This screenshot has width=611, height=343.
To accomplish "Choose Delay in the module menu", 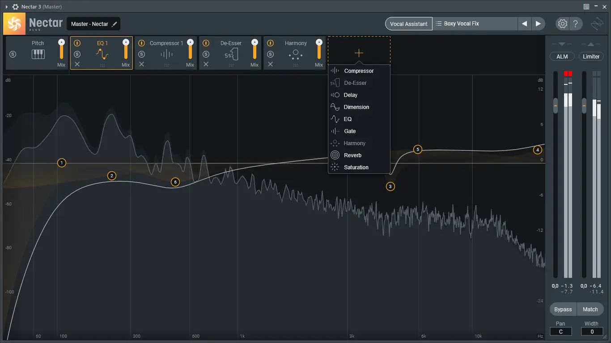I will (x=359, y=95).
